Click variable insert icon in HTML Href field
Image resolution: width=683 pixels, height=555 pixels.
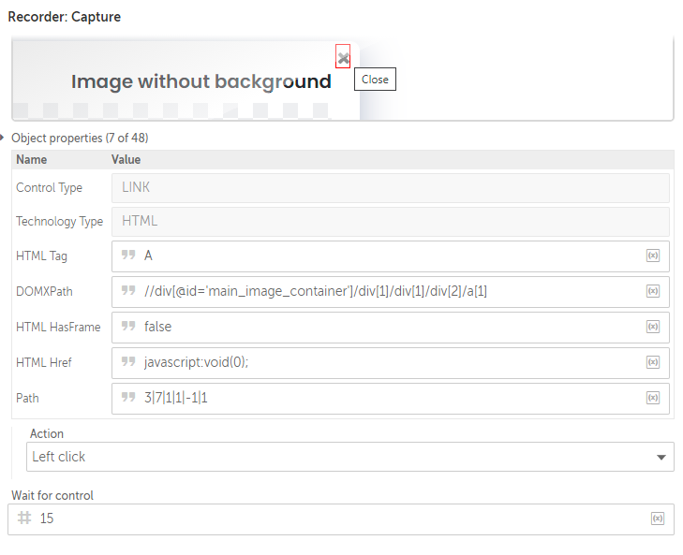(652, 362)
